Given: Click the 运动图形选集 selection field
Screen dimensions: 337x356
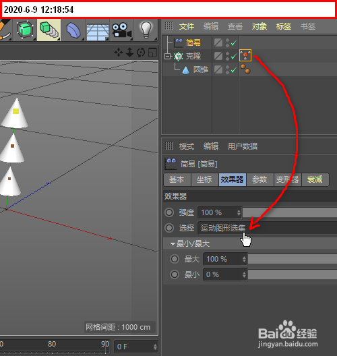Looking at the screenshot, I should click(x=268, y=228).
